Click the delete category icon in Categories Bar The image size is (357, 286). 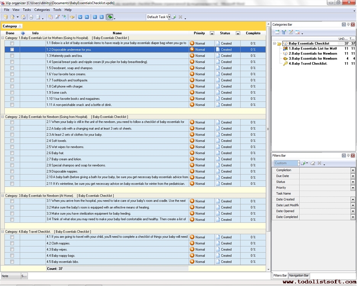click(x=297, y=32)
